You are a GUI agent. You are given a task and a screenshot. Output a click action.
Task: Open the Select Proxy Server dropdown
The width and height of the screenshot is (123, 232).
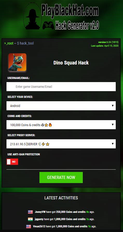pos(61,144)
